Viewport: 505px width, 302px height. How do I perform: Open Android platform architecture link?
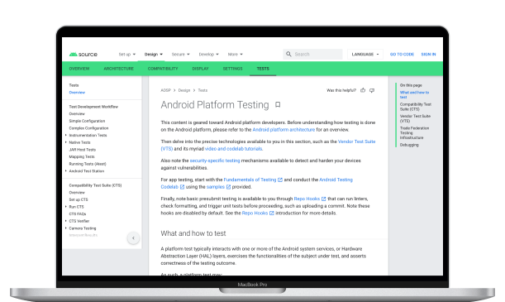point(283,130)
